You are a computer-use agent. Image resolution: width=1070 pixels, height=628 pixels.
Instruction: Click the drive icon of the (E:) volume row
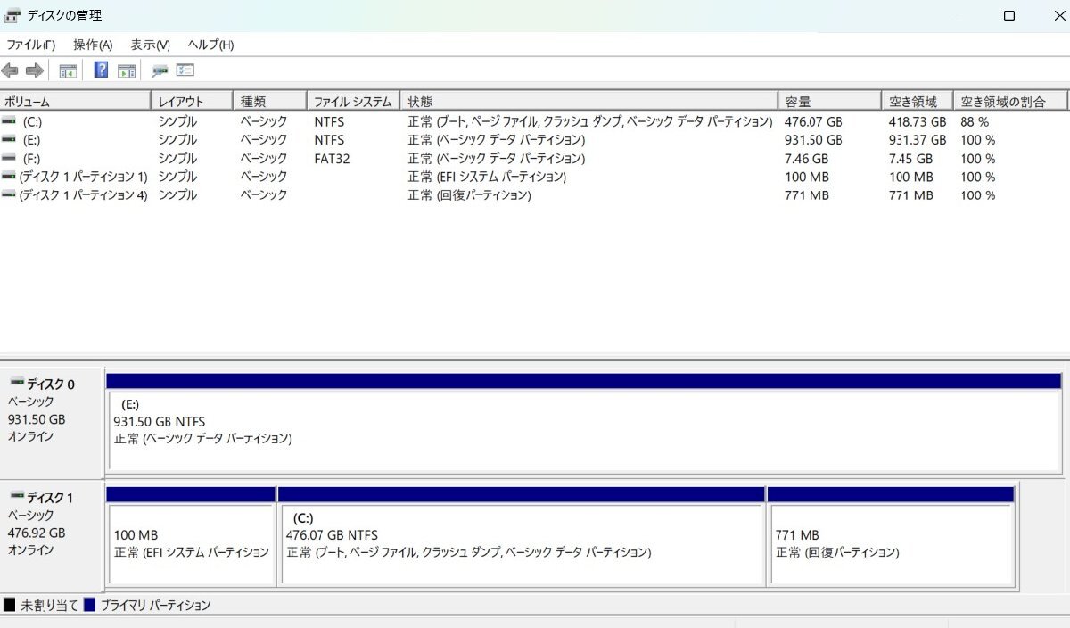click(9, 140)
